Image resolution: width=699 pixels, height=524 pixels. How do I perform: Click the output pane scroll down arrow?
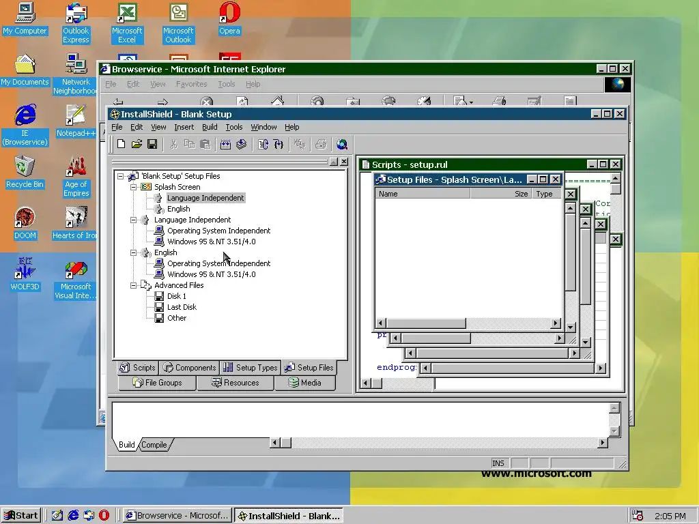pyautogui.click(x=614, y=431)
